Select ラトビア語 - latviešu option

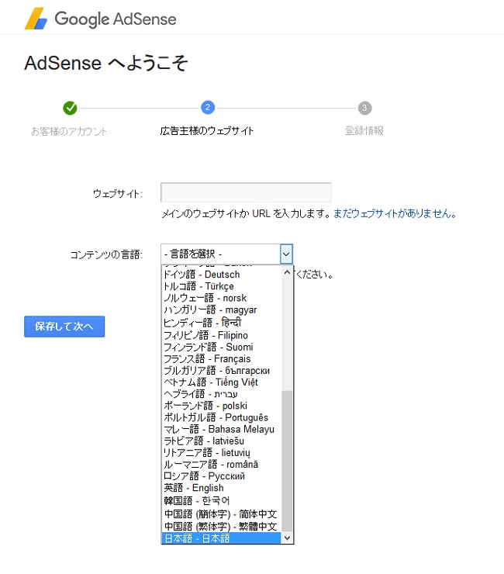click(x=222, y=441)
